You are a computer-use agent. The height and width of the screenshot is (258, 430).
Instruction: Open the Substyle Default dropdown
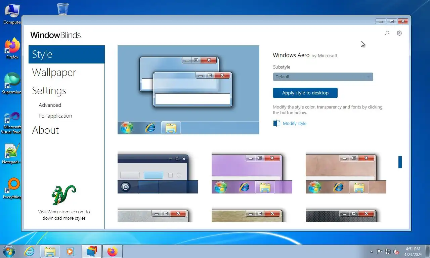point(323,77)
